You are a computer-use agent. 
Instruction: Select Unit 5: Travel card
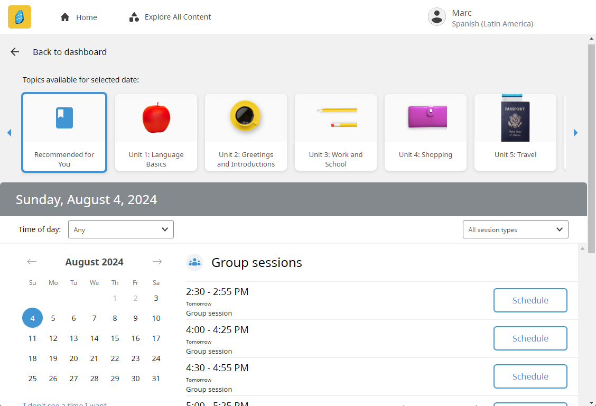pos(515,132)
